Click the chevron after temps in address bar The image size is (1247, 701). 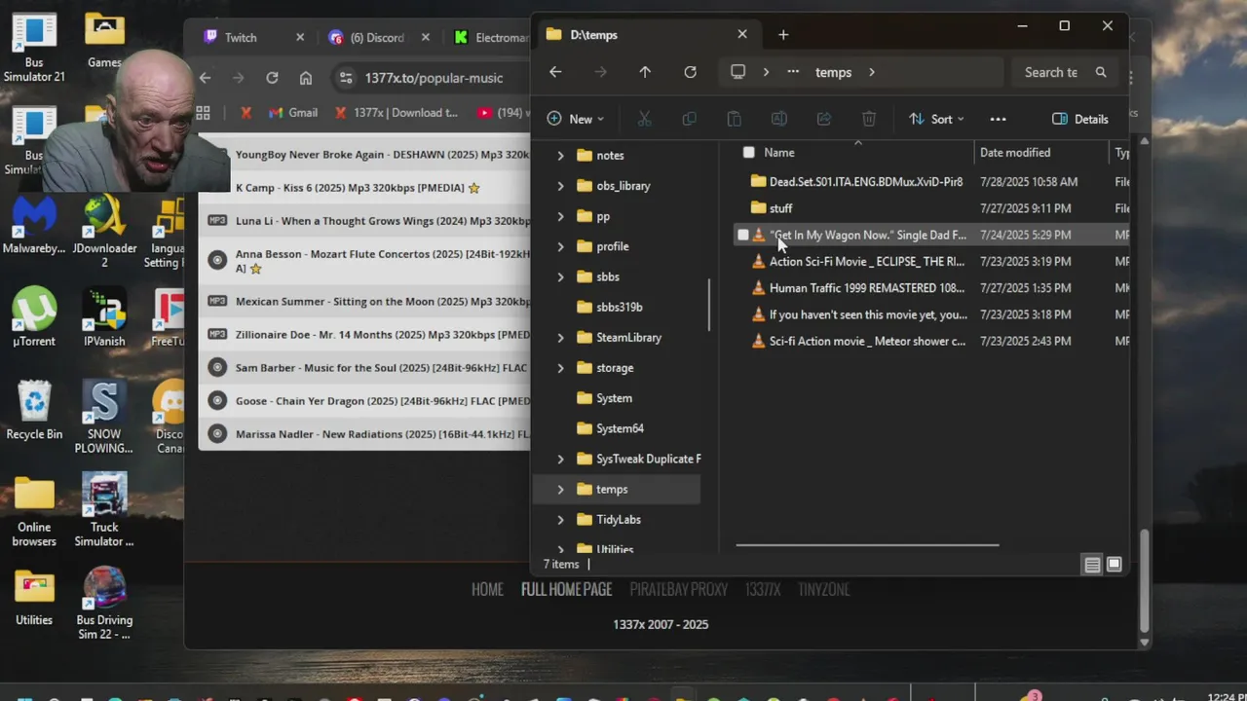pyautogui.click(x=871, y=72)
